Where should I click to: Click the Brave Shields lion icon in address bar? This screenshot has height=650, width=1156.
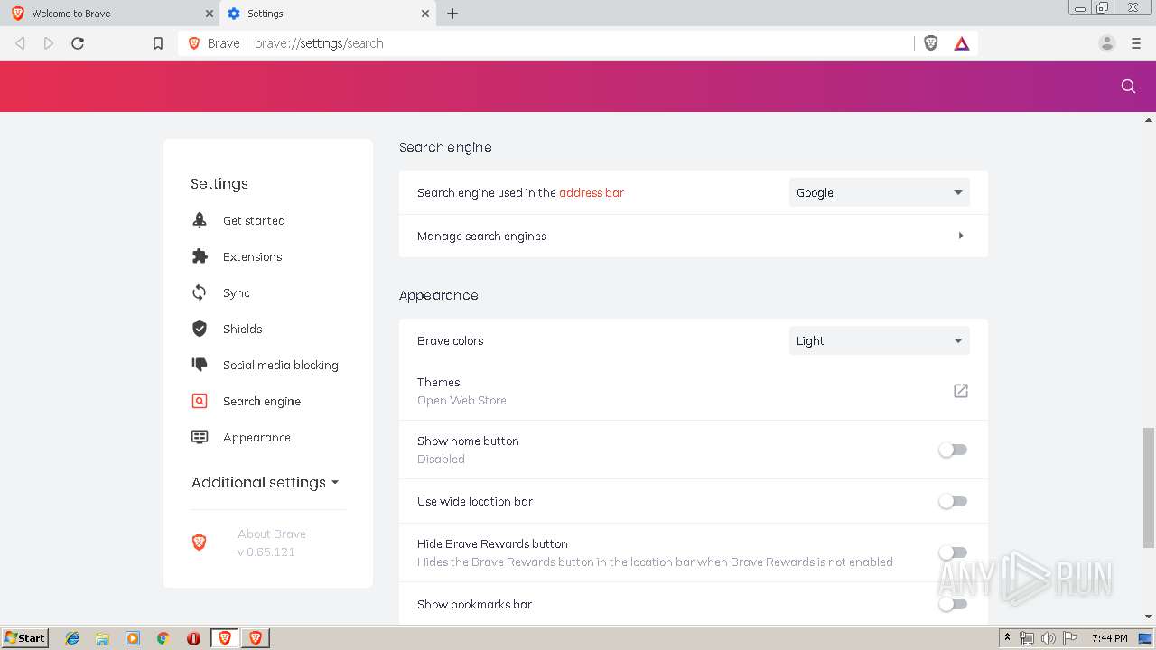(931, 42)
